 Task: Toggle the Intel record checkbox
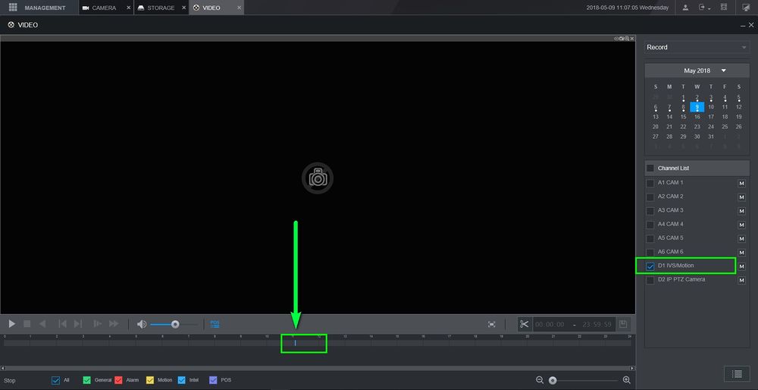[182, 380]
